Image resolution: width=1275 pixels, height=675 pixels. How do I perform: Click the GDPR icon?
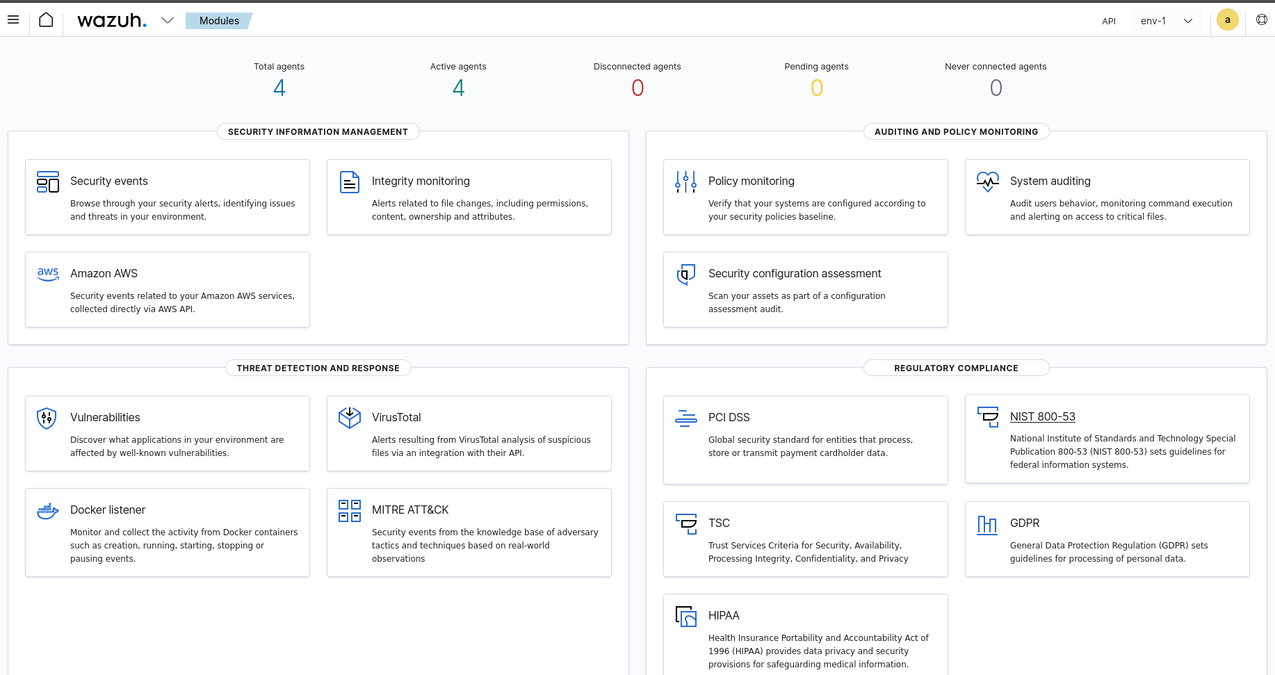(987, 525)
